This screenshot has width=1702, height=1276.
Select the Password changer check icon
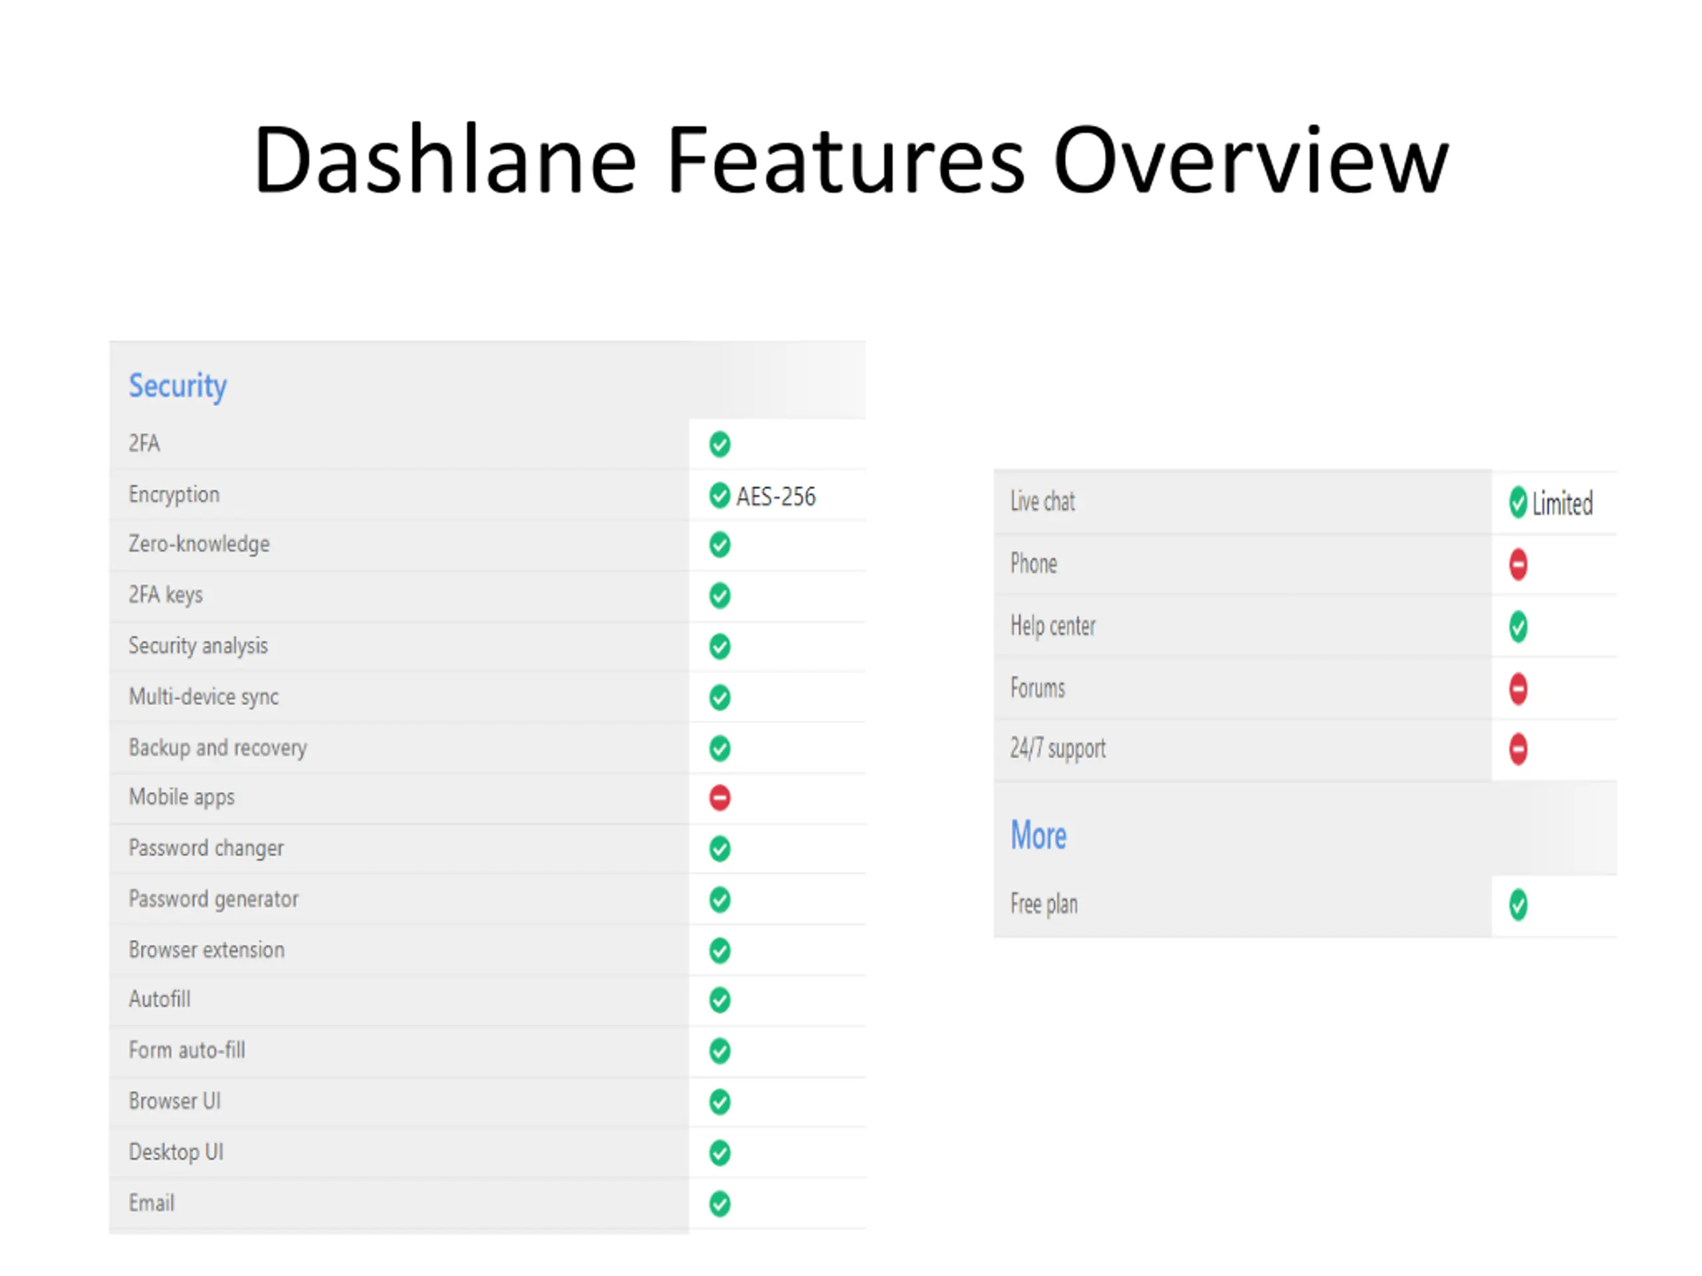719,849
